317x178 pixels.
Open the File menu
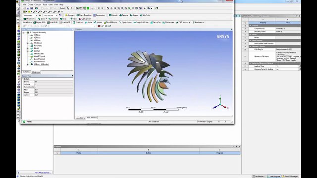coord(25,4)
